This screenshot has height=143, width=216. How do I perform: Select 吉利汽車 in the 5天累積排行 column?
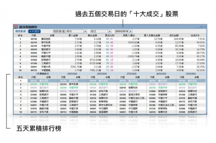click(44, 112)
